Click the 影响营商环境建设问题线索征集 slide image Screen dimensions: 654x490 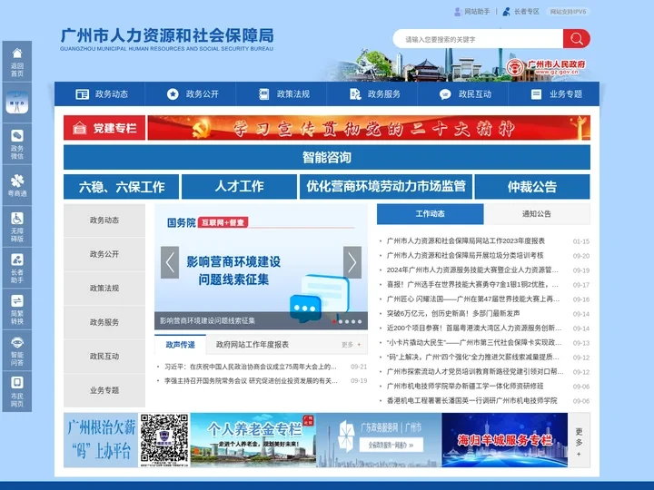(261, 267)
